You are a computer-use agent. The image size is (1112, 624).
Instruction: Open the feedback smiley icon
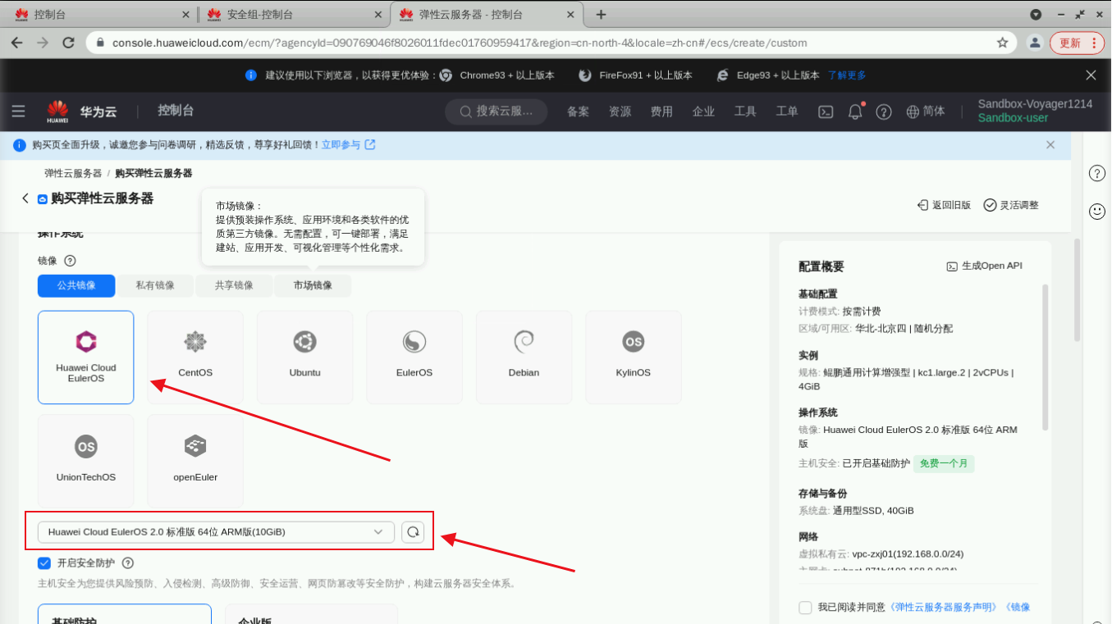pyautogui.click(x=1097, y=212)
